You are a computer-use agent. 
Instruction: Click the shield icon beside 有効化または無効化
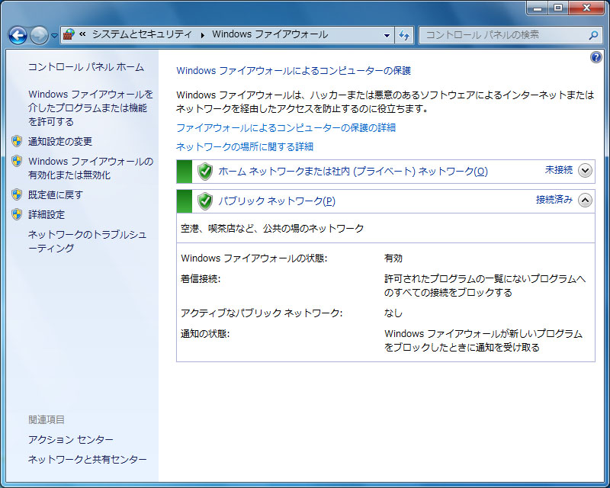click(x=17, y=161)
